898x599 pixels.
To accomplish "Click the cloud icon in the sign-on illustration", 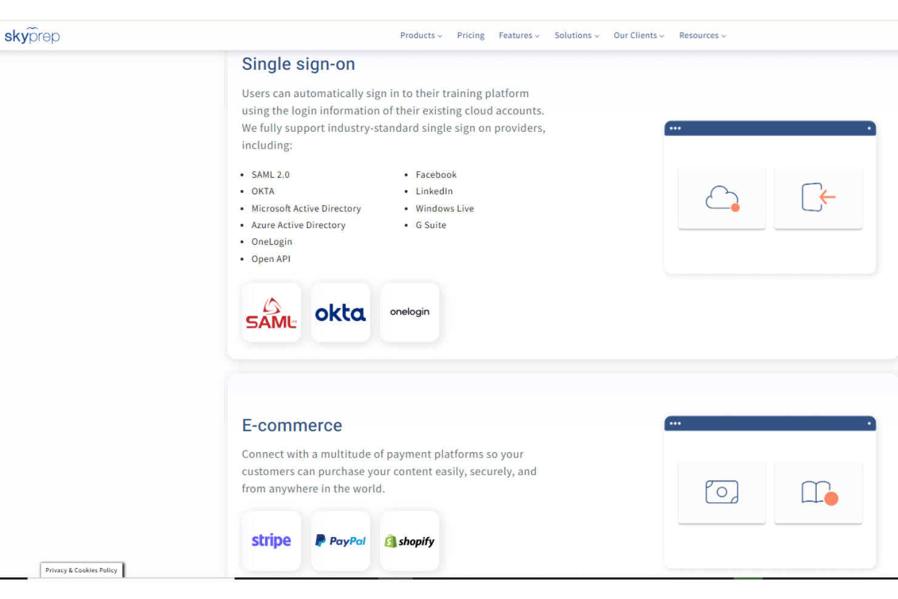I will pos(721,198).
